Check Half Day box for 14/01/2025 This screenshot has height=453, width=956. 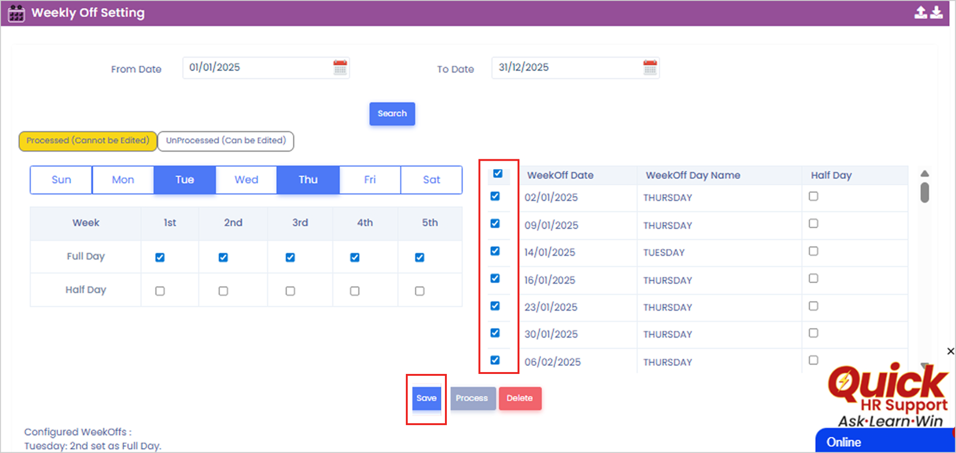click(813, 251)
